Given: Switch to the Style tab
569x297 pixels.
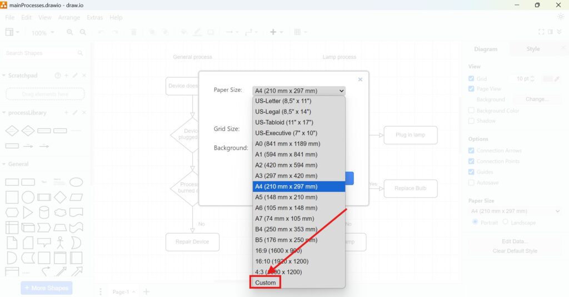Looking at the screenshot, I should pyautogui.click(x=533, y=49).
